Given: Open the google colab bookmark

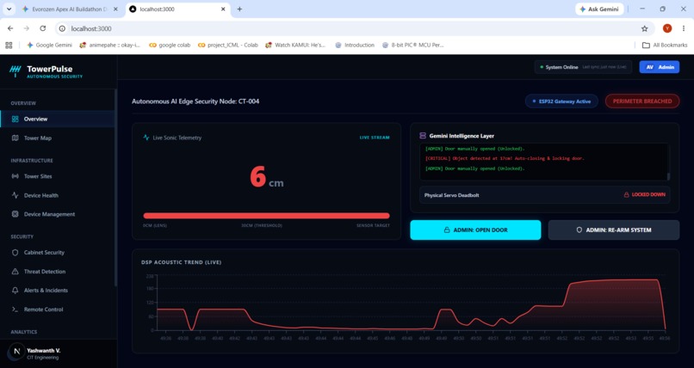Looking at the screenshot, I should tap(170, 45).
